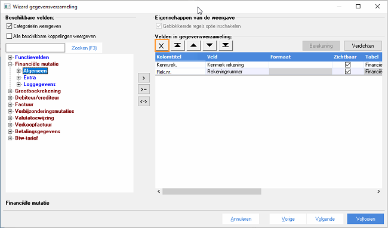Click Formaat cell of Rek.nr. row
The image size is (388, 228).
click(x=301, y=72)
